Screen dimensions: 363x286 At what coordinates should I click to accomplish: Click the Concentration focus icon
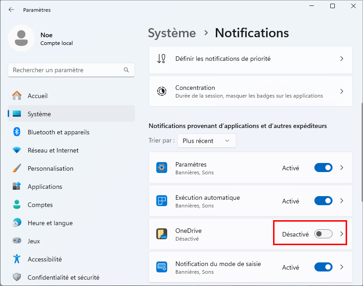pyautogui.click(x=162, y=91)
